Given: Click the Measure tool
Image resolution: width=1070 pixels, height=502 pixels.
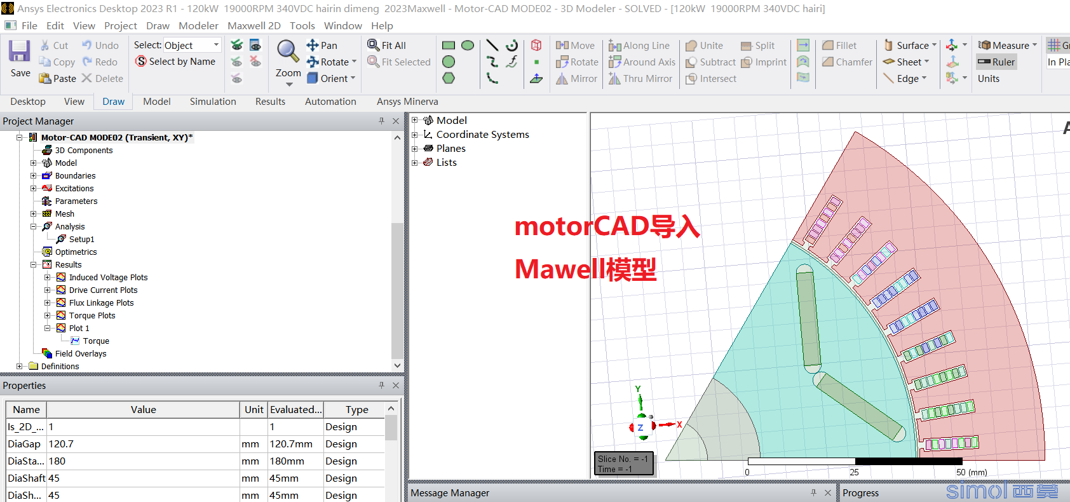Looking at the screenshot, I should (x=1007, y=45).
